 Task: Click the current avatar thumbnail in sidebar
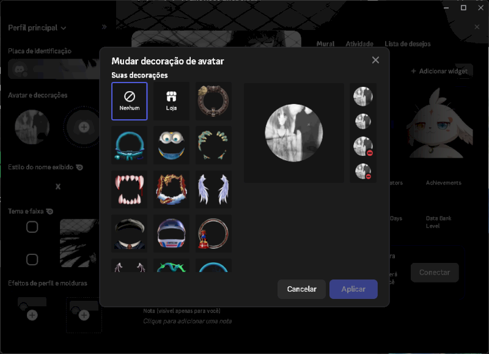(32, 127)
